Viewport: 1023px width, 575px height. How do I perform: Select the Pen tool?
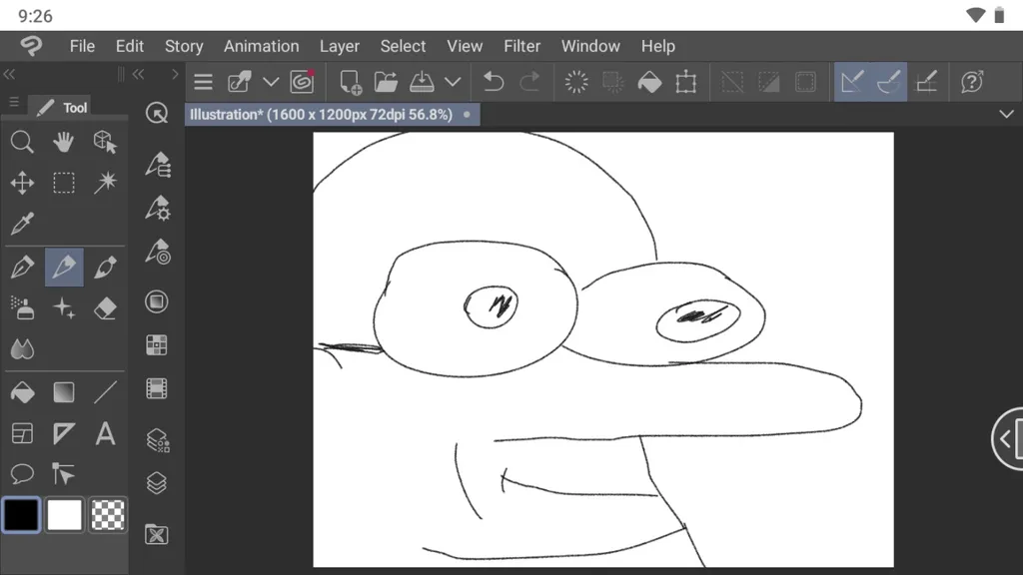[22, 268]
